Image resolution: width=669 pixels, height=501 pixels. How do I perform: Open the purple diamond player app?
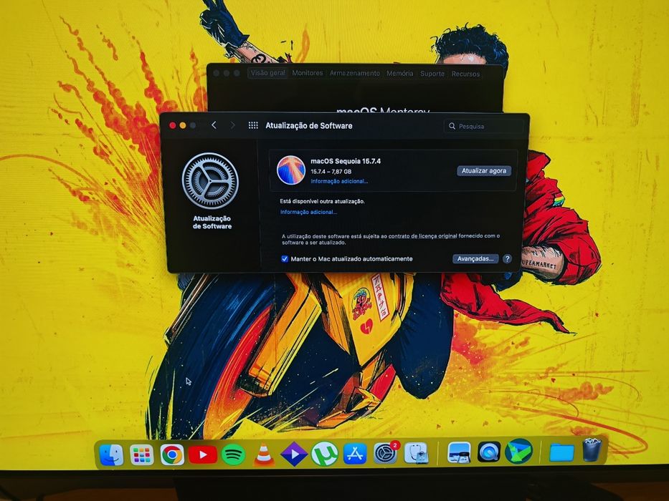[294, 454]
